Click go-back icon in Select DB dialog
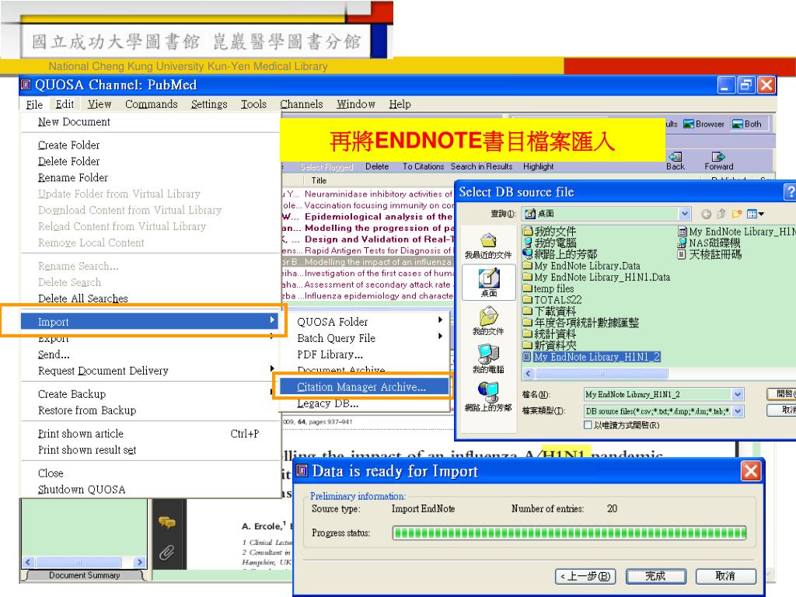This screenshot has width=796, height=597. 706,214
